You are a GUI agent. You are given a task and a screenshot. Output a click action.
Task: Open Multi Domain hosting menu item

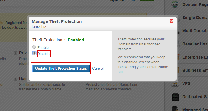[195, 31]
